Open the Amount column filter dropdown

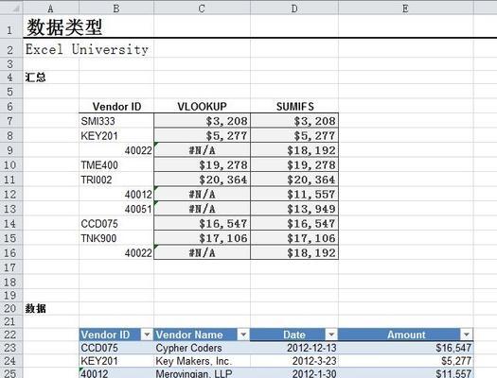coord(467,335)
